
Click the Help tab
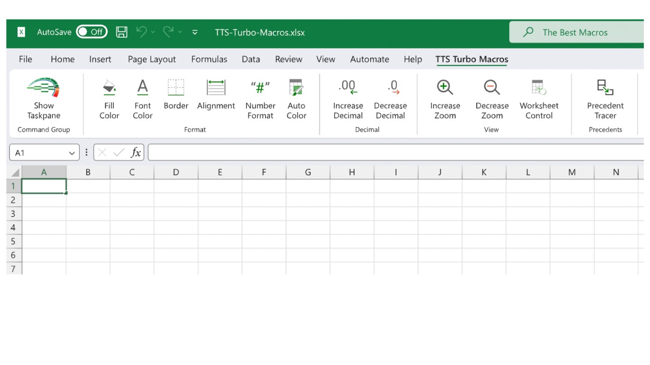[413, 59]
